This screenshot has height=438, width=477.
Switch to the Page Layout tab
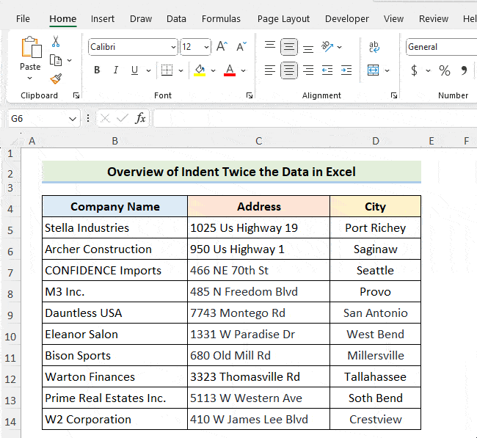(x=283, y=19)
